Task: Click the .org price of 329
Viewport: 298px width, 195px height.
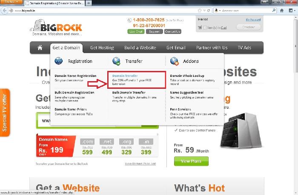Action: pyautogui.click(x=126, y=152)
